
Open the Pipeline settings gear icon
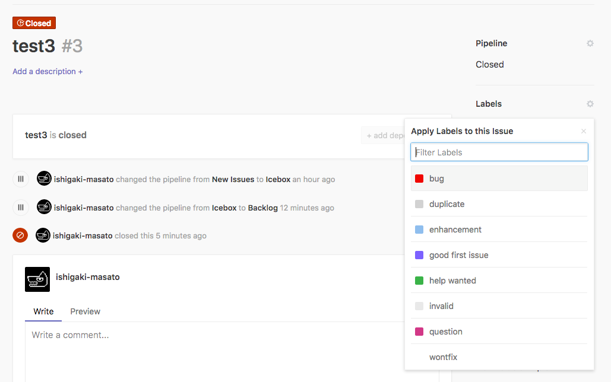[590, 43]
